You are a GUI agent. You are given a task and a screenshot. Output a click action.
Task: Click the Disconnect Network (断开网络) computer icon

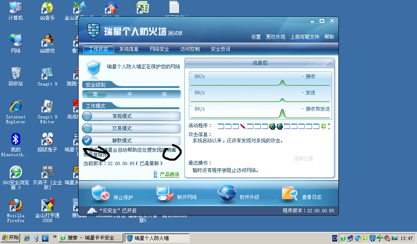(165, 193)
